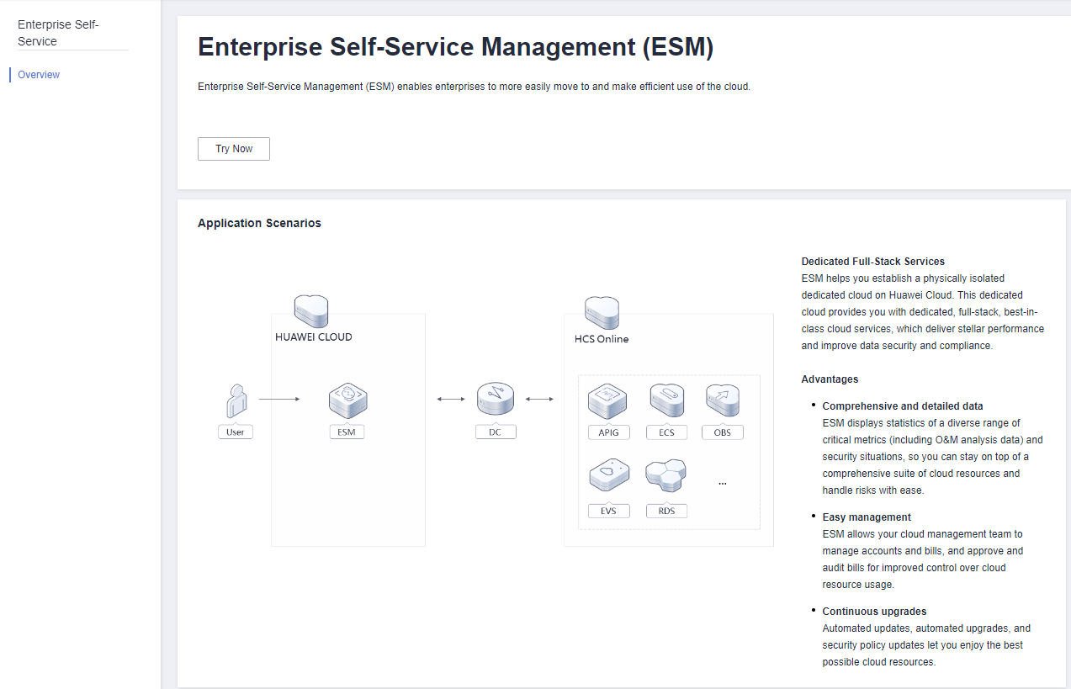Click the HUAWEI CLOUD text label
This screenshot has width=1071, height=689.
[x=314, y=337]
